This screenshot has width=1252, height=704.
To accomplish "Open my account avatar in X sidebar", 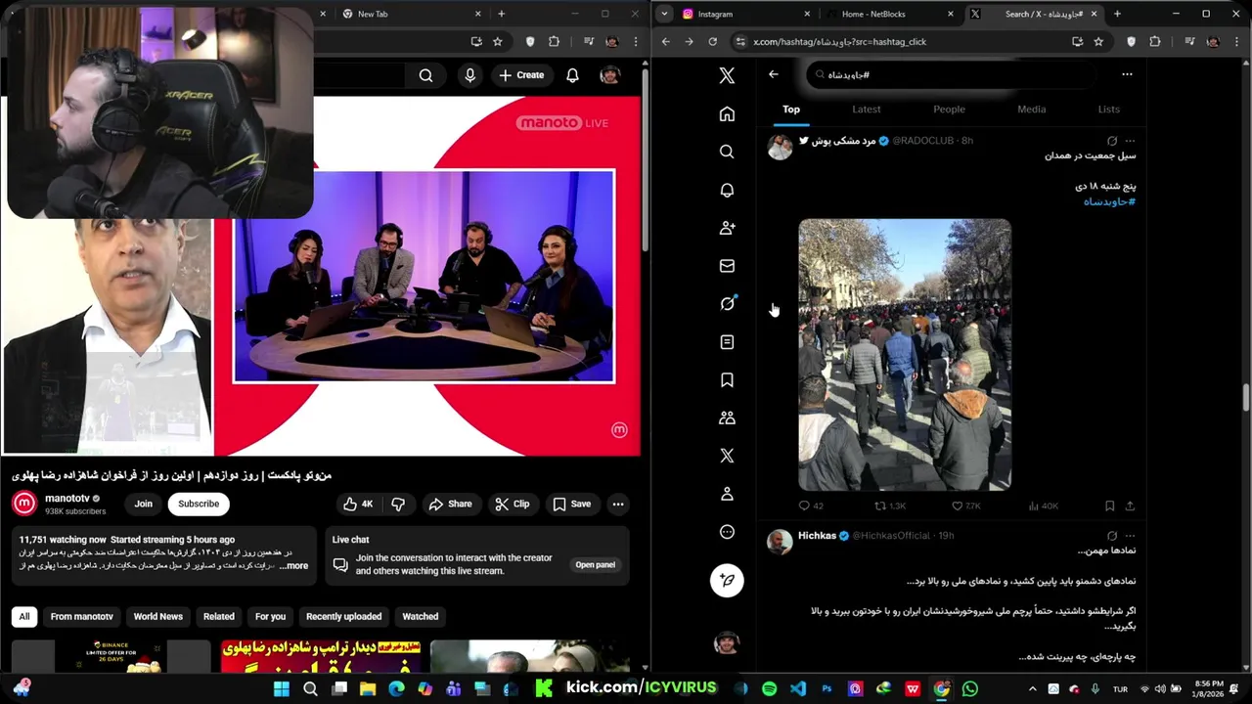I will coord(727,642).
